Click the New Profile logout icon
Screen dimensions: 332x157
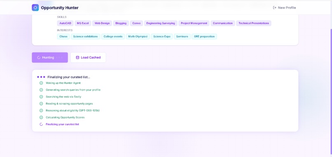point(274,8)
